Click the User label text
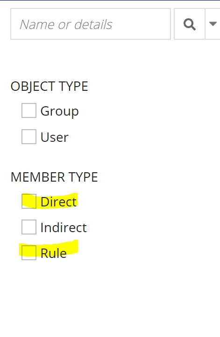This screenshot has width=220, height=337. coord(55,137)
